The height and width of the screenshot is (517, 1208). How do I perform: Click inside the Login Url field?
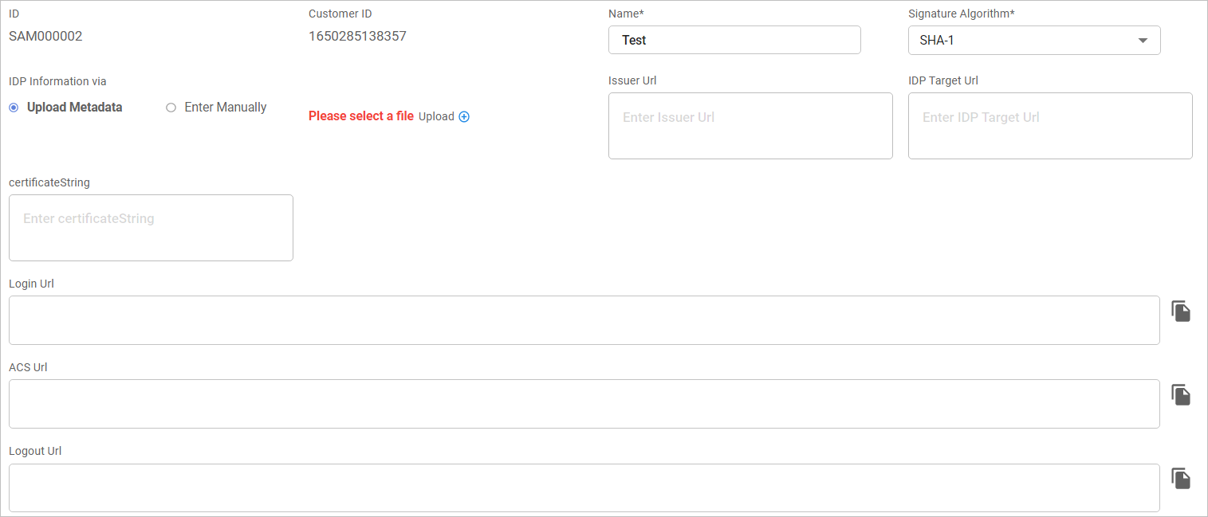(x=584, y=320)
